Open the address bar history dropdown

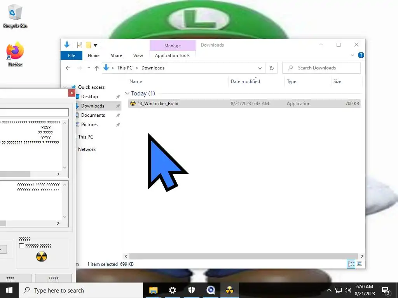[260, 68]
